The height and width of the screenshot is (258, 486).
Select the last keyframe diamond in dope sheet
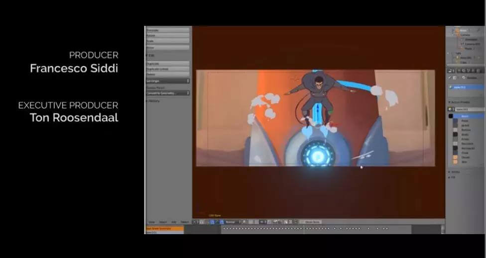click(x=387, y=229)
